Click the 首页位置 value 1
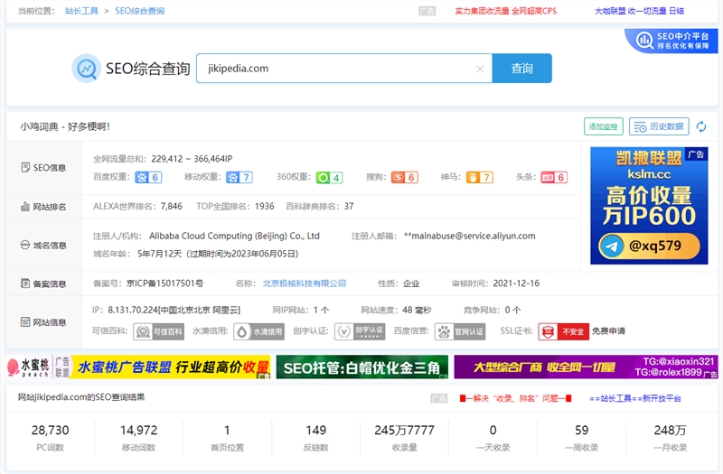The height and width of the screenshot is (474, 723). [227, 431]
